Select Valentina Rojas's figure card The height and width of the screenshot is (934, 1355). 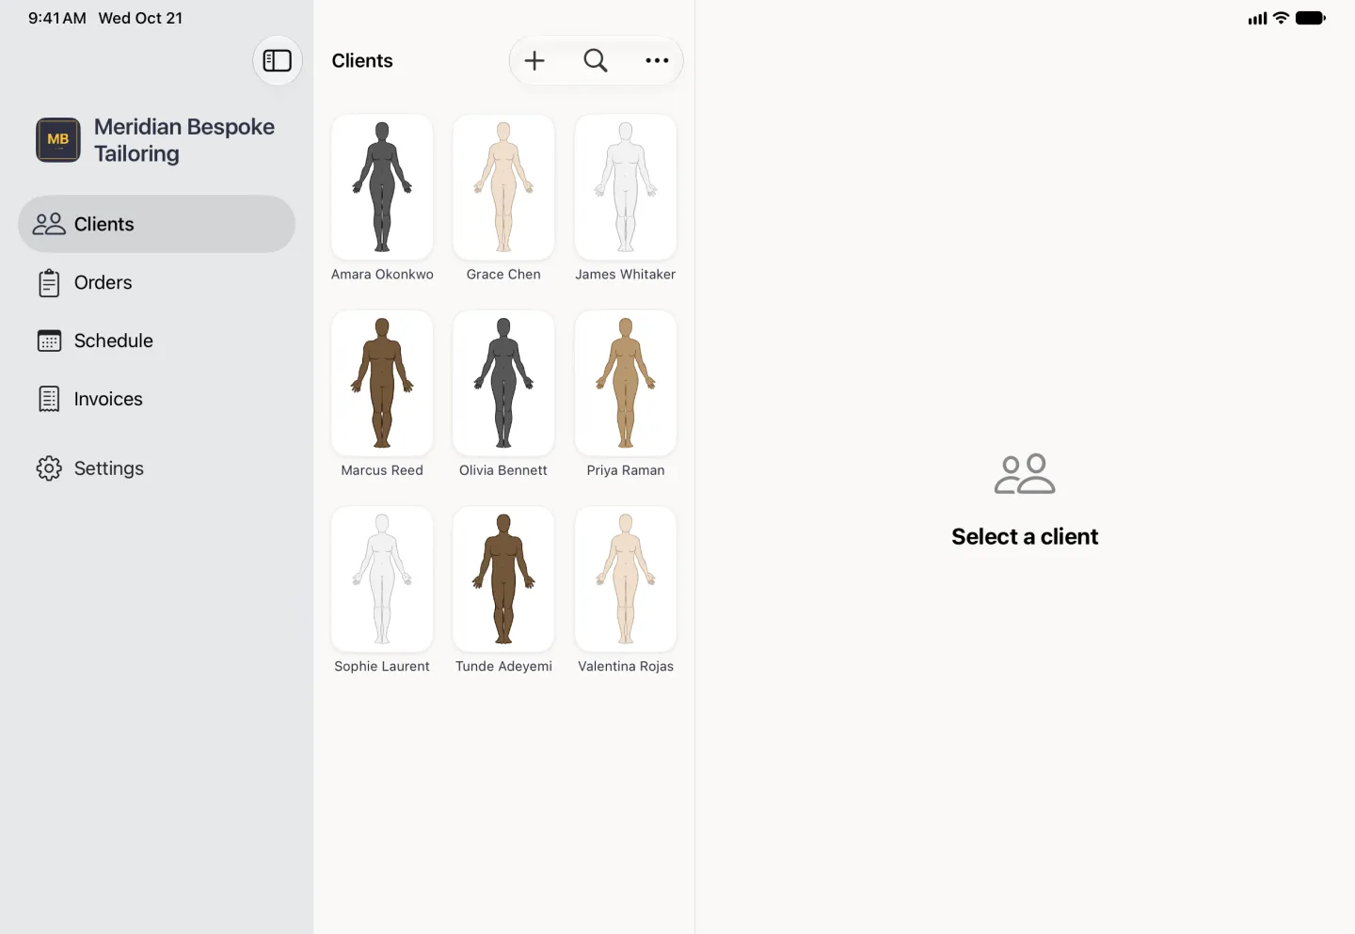pos(626,578)
